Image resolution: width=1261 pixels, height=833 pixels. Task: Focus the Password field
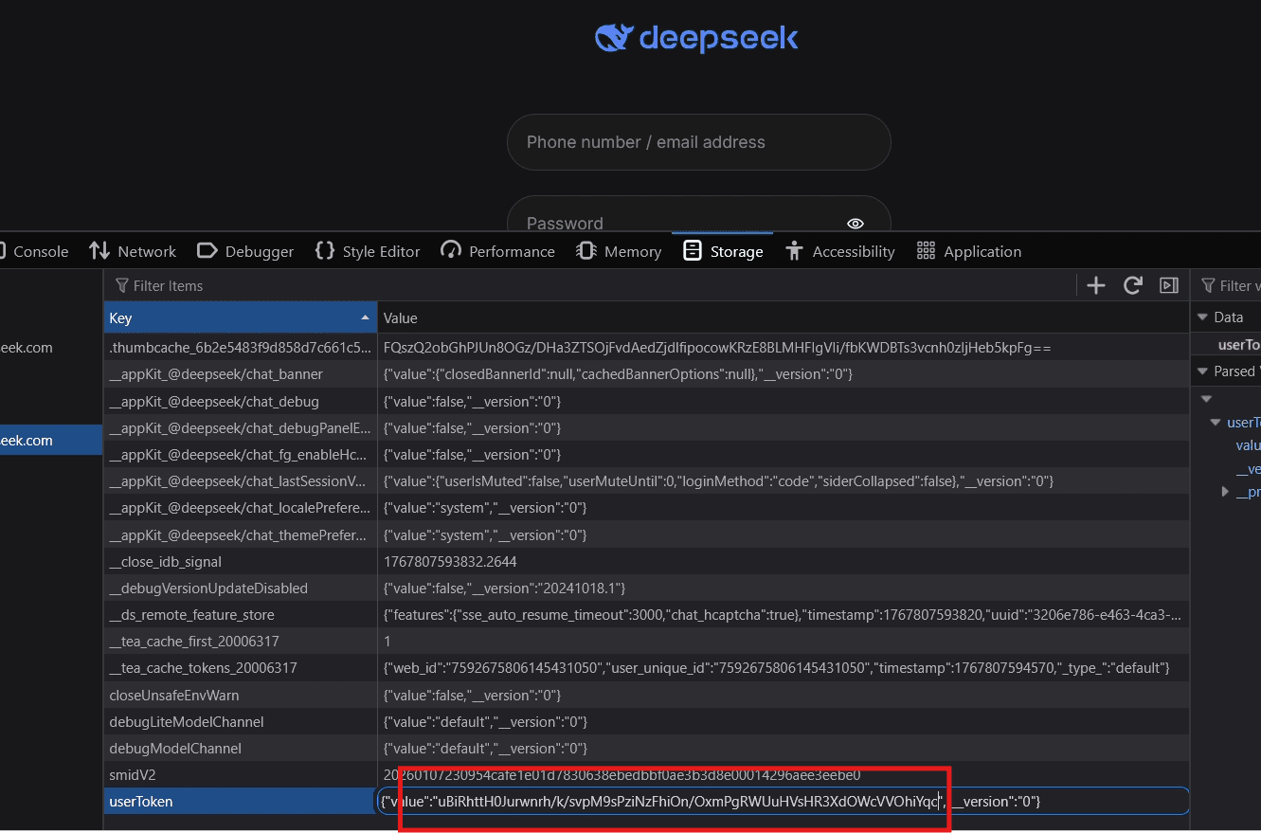click(x=699, y=214)
